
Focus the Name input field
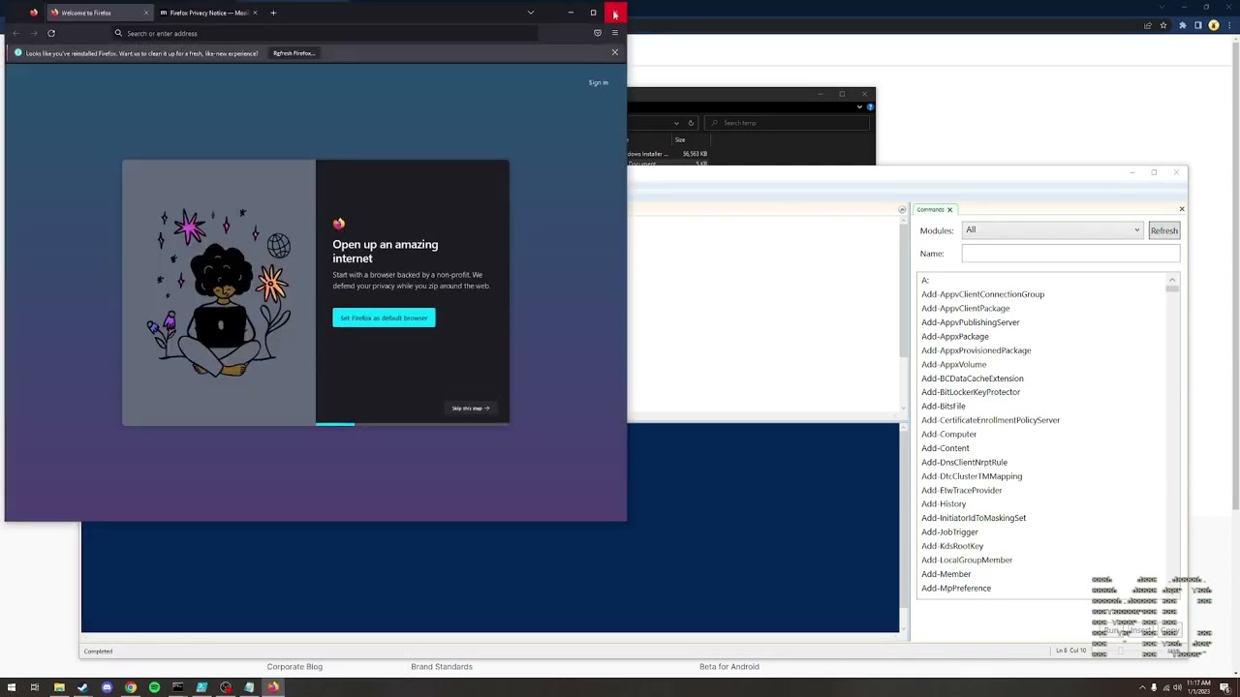pyautogui.click(x=1070, y=254)
